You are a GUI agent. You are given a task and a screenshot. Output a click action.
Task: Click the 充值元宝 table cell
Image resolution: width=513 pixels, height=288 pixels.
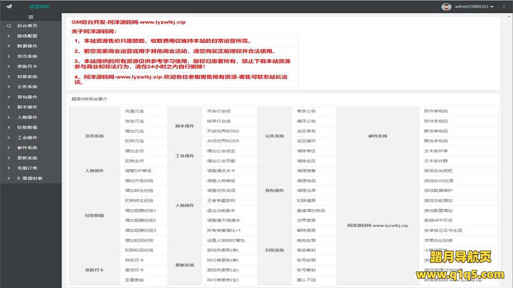(x=135, y=111)
